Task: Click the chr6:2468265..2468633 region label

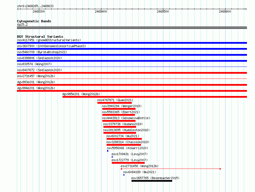Action: tap(35, 6)
